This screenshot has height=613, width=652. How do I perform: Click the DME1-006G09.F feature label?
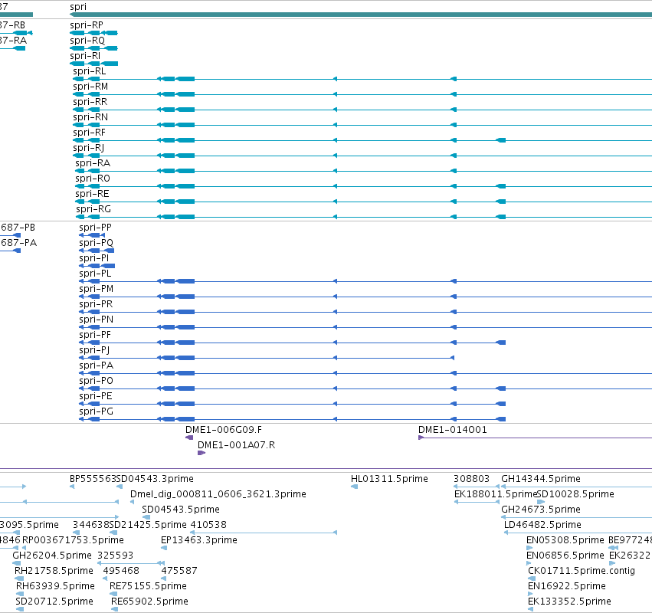tap(224, 430)
